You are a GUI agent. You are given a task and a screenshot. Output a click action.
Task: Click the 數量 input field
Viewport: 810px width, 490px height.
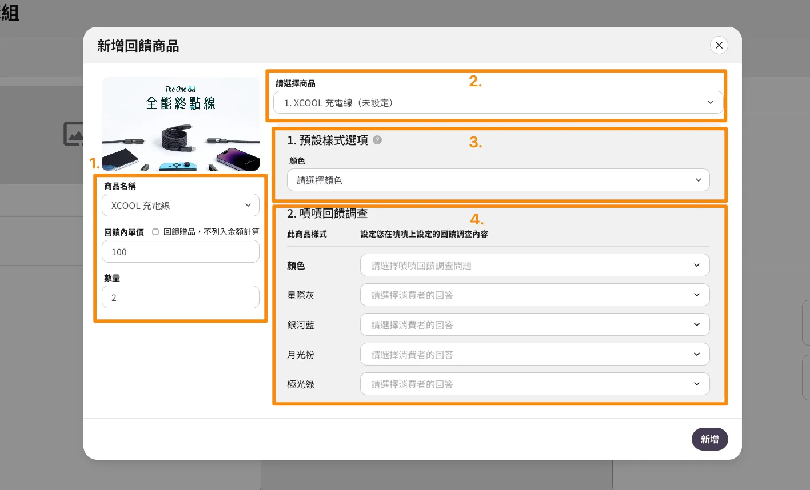[x=180, y=298]
